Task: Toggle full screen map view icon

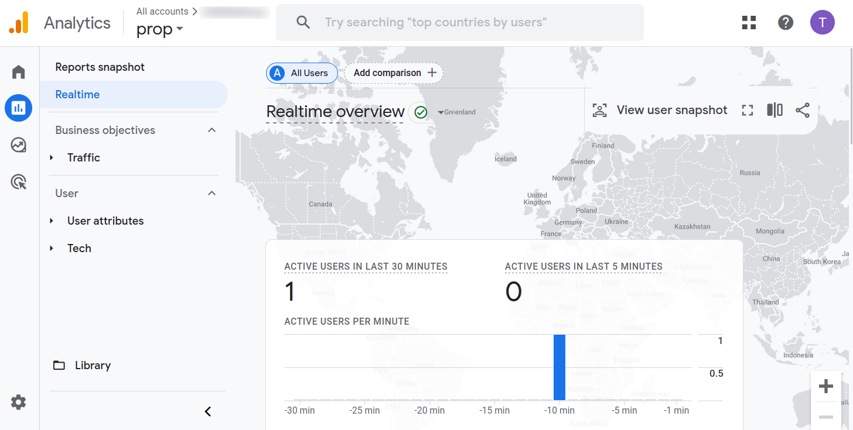Action: coord(747,110)
